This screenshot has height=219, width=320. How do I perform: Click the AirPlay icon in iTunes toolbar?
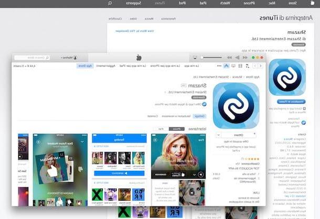(195, 58)
